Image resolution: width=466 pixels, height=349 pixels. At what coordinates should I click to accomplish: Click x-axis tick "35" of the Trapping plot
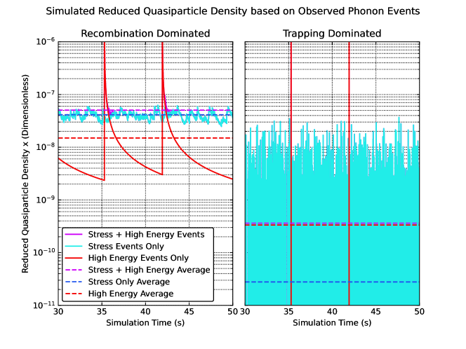288,312
